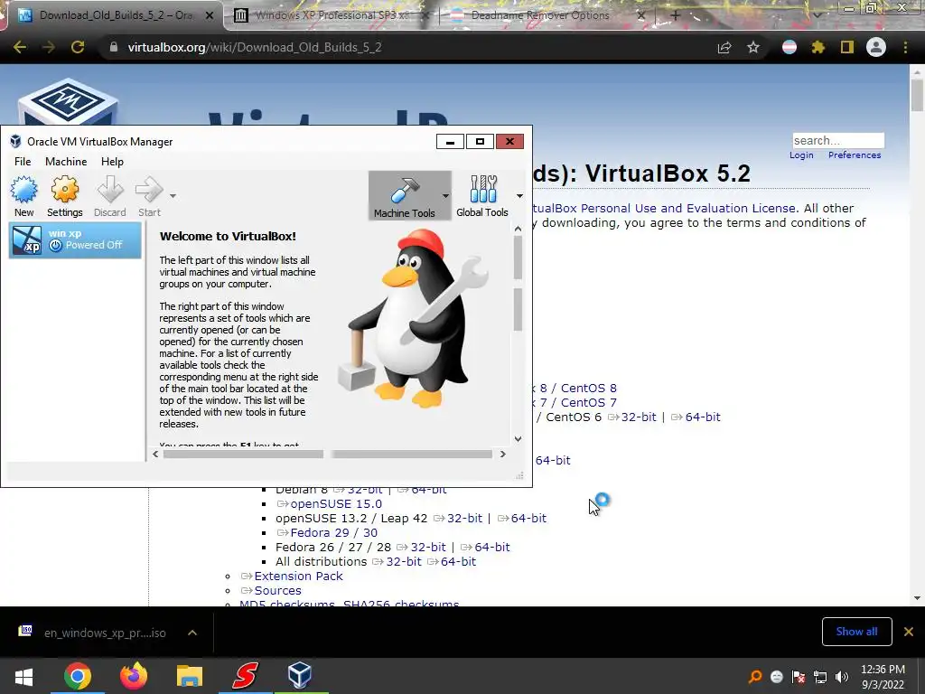Click the Login link on the webpage

click(801, 155)
